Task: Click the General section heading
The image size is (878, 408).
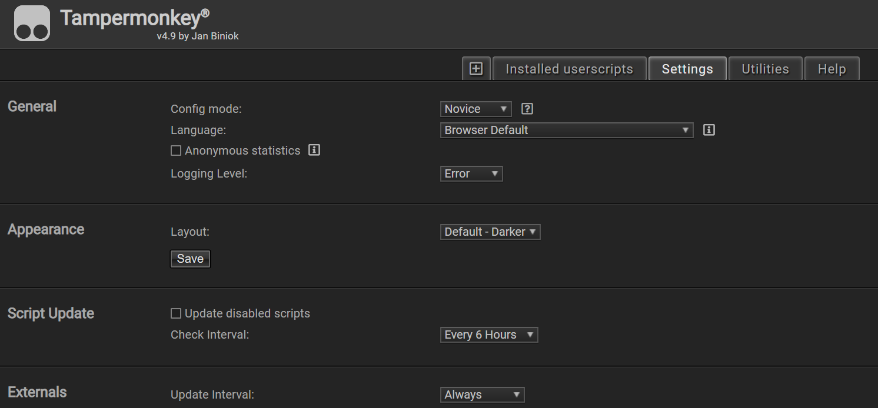Action: point(32,106)
